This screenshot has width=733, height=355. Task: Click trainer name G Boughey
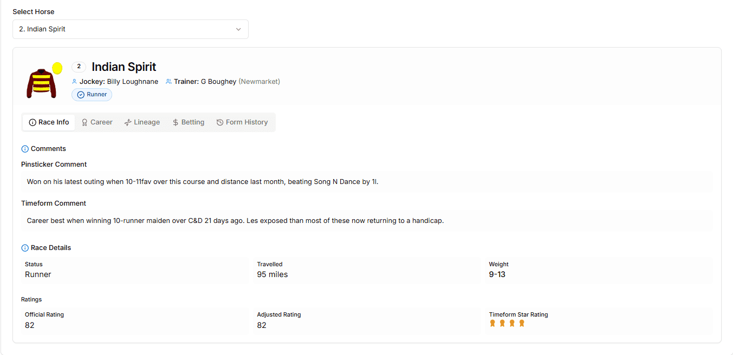(218, 82)
